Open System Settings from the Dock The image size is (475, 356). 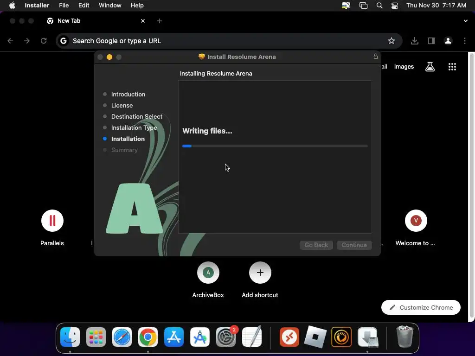pos(226,337)
